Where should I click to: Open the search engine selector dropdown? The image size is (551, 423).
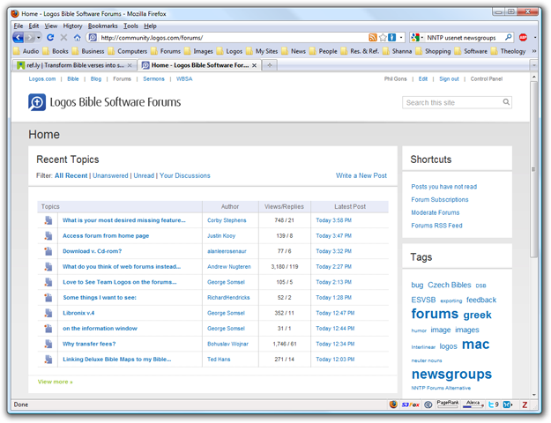point(417,37)
